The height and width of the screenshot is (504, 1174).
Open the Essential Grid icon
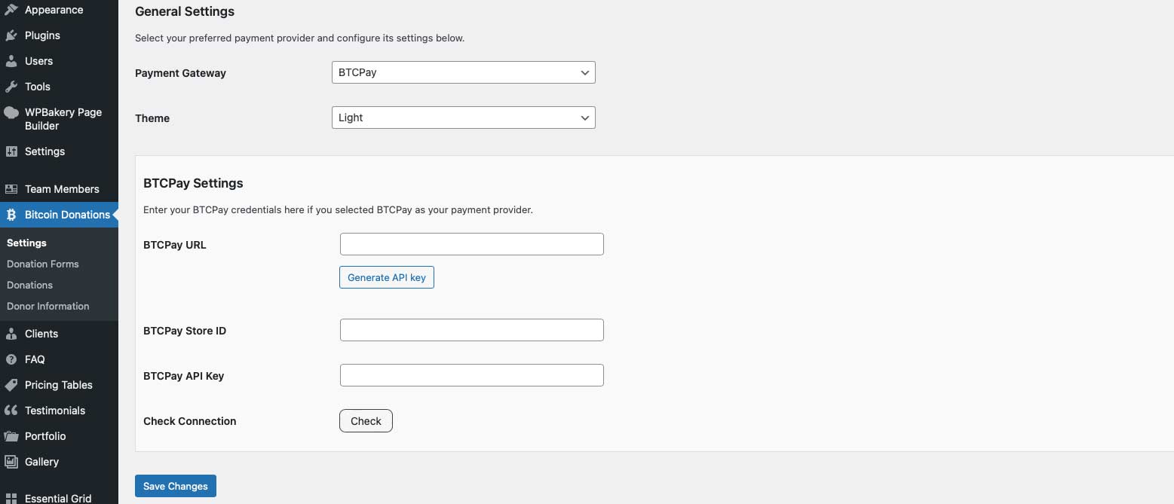tap(12, 496)
